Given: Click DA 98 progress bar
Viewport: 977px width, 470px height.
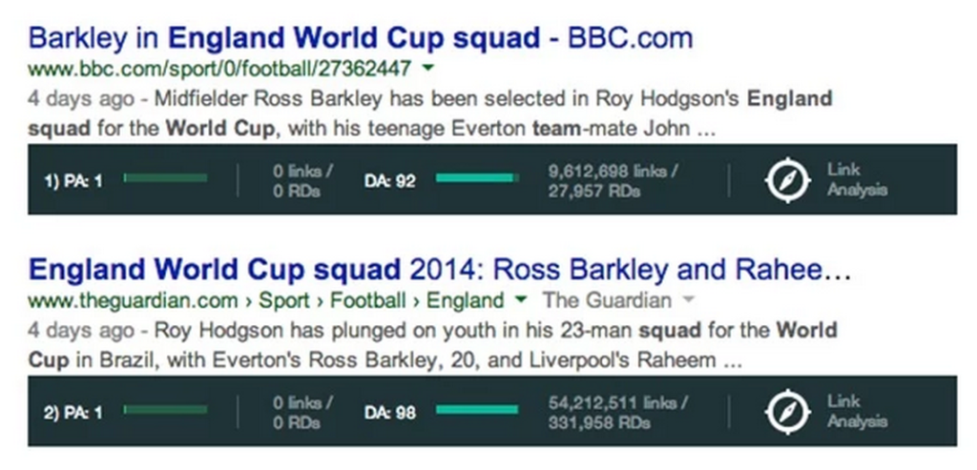Looking at the screenshot, I should pos(477,410).
